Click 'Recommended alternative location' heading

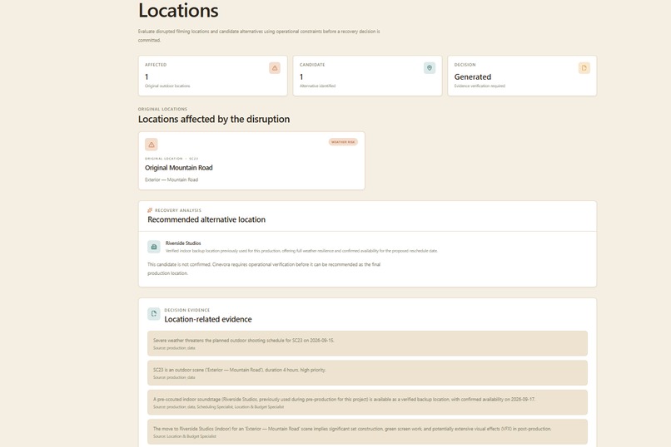point(206,219)
